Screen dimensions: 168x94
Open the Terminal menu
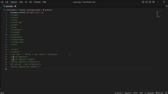pos(37,2)
